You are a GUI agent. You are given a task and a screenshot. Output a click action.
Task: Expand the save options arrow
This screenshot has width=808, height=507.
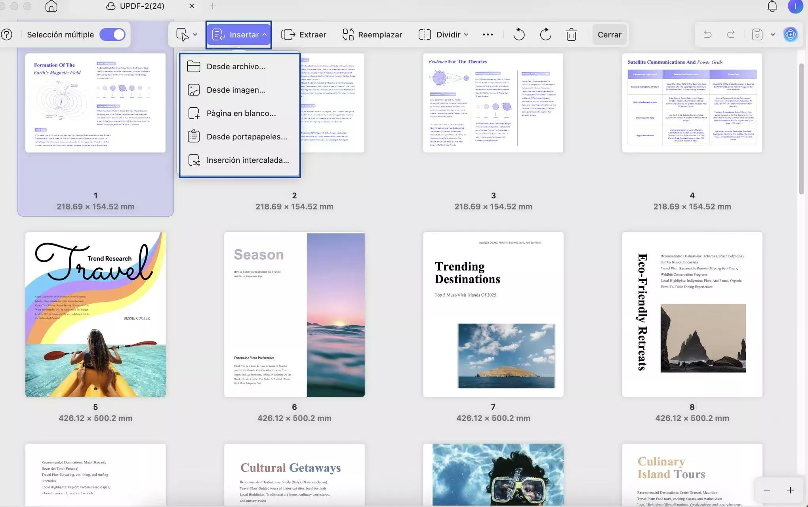tap(773, 34)
